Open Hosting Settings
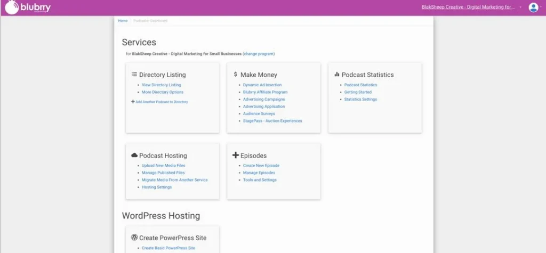The height and width of the screenshot is (253, 546). [157, 187]
